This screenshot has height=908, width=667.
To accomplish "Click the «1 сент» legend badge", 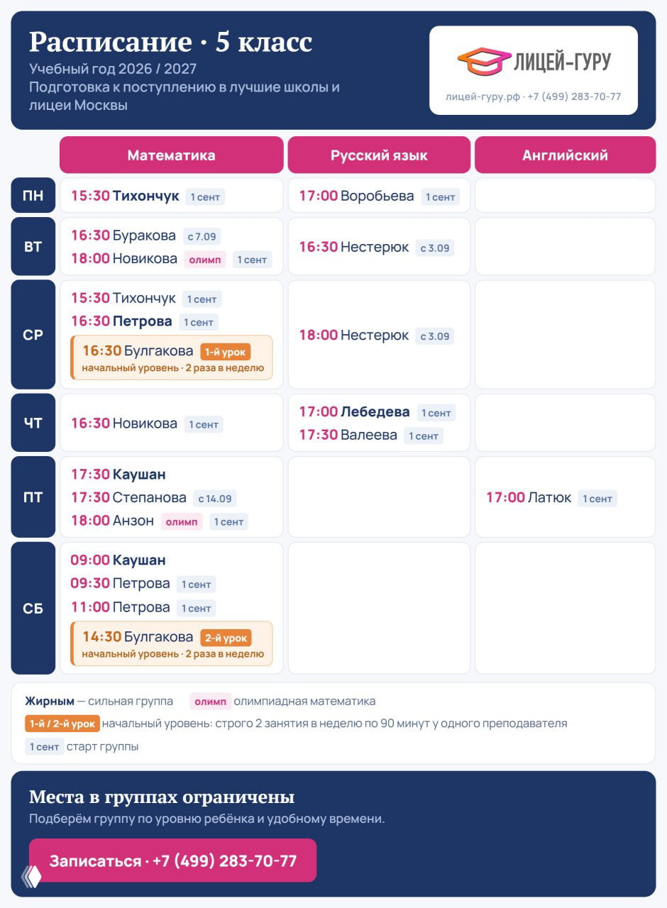I will pyautogui.click(x=44, y=746).
